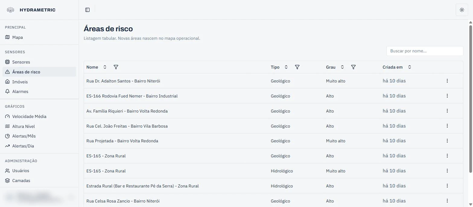The height and width of the screenshot is (207, 473).
Task: Click the vertical page scrollbar
Action: tap(471, 99)
